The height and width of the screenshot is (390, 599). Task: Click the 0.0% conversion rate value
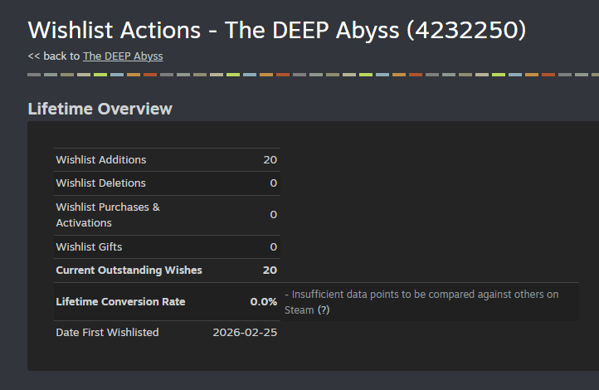tap(264, 302)
